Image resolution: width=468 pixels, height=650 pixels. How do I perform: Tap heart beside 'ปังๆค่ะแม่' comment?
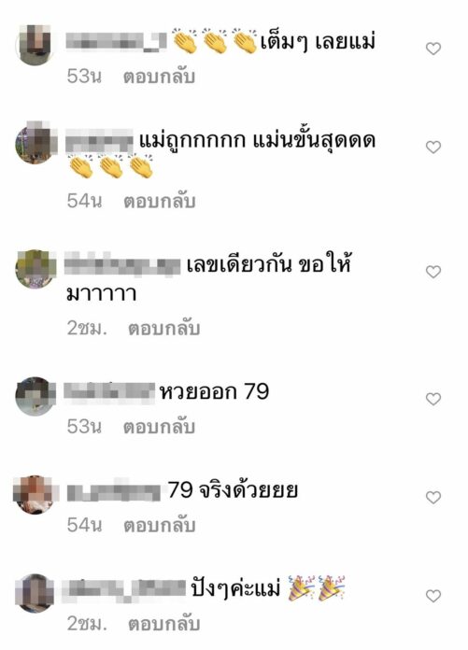pos(433,596)
